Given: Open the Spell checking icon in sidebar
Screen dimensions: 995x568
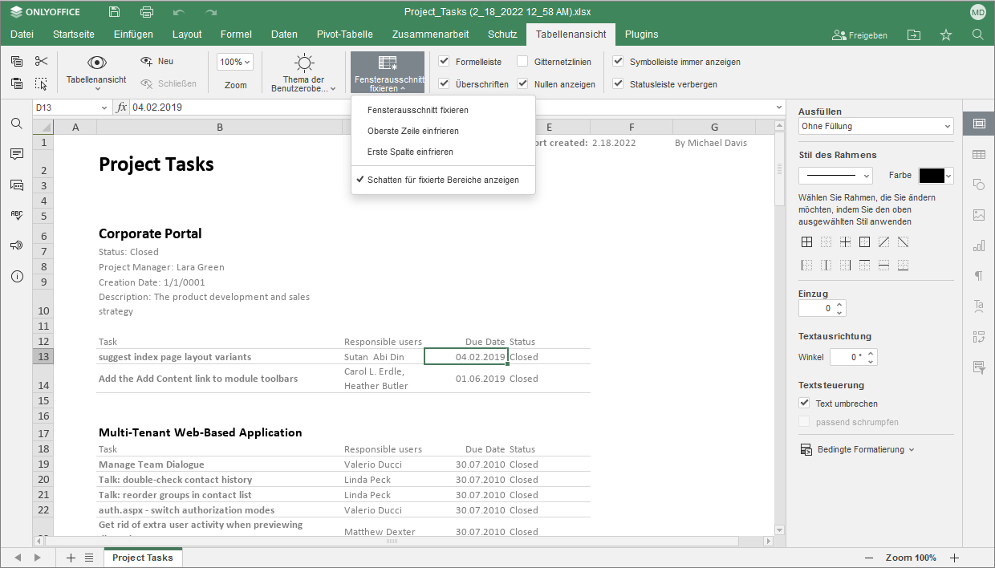Looking at the screenshot, I should (x=16, y=215).
